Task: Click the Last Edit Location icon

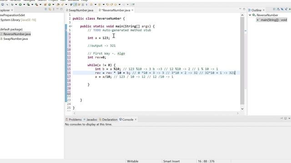Action: pyautogui.click(x=107, y=5)
